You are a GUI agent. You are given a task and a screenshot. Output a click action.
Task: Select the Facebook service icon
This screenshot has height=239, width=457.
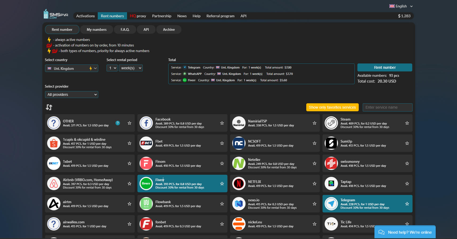[146, 123]
